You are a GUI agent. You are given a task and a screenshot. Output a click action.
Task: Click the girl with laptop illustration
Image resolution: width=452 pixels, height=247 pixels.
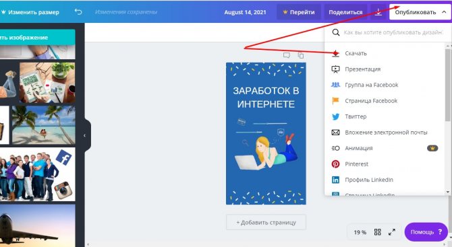pos(266,152)
